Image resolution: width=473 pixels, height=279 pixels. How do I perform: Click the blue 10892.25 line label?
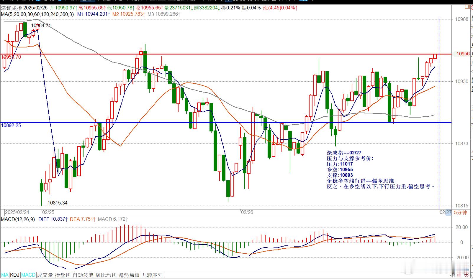[x=11, y=126]
